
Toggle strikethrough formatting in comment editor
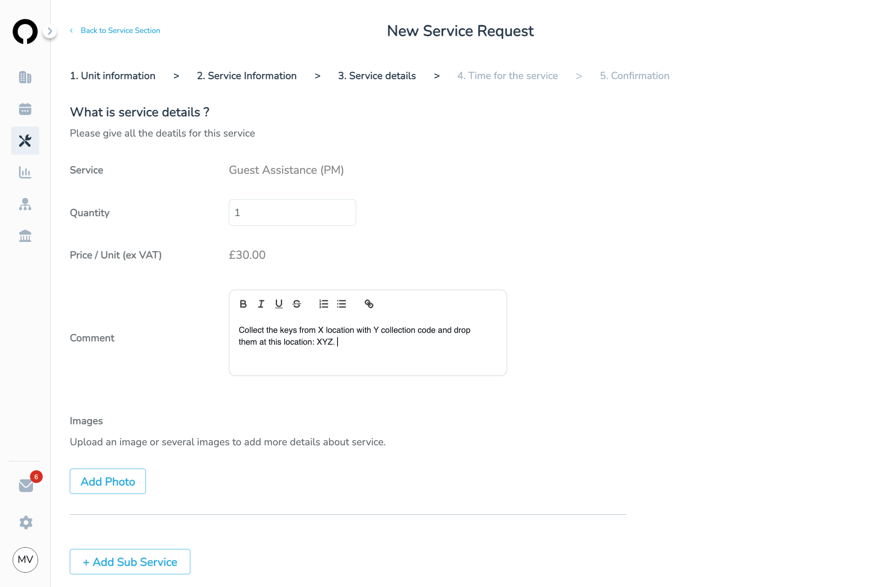[296, 304]
